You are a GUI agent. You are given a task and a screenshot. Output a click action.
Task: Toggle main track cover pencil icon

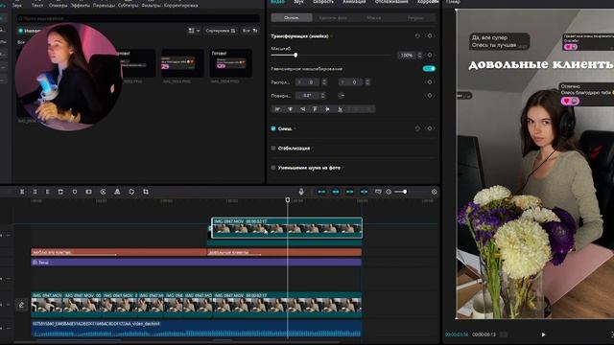point(21,305)
